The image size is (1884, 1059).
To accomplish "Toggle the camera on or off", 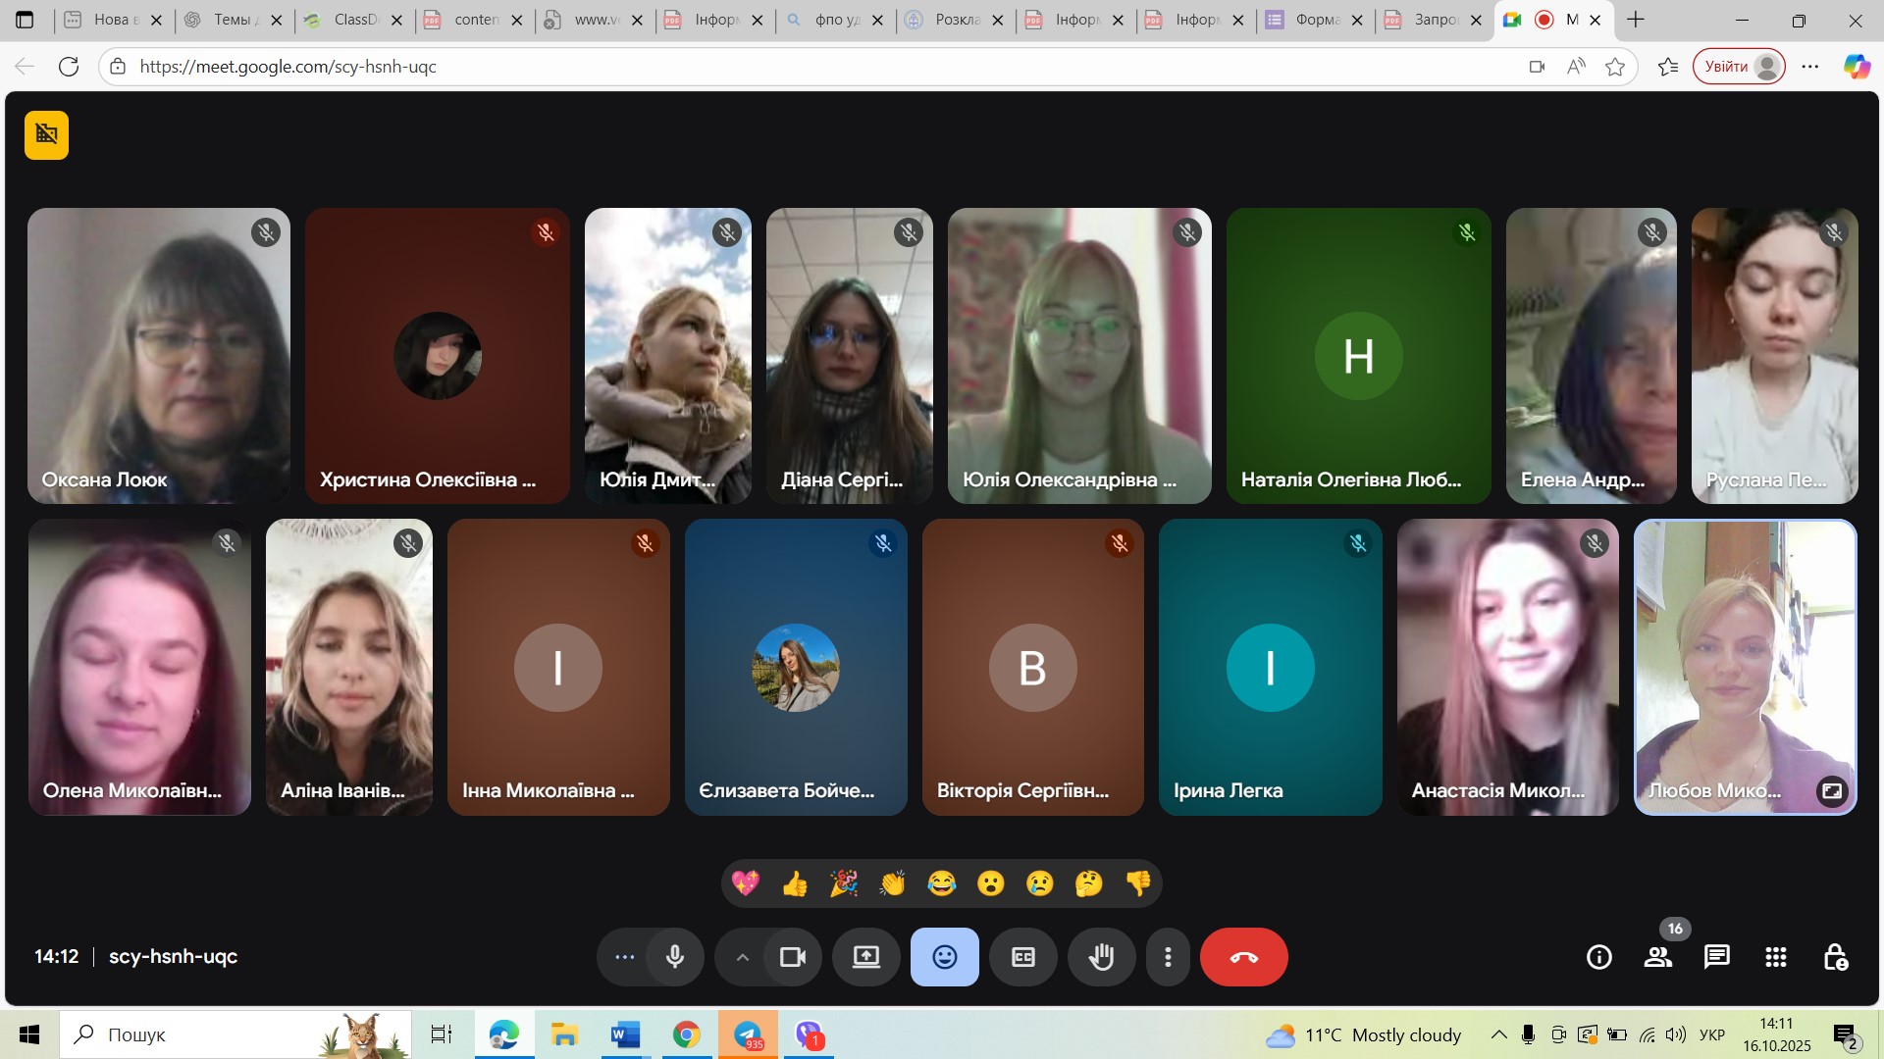I will pyautogui.click(x=792, y=957).
